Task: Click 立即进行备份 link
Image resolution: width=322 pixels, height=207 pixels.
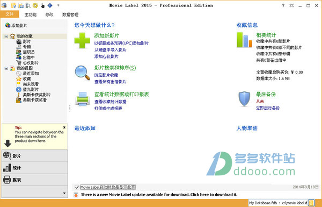Action: (268, 108)
